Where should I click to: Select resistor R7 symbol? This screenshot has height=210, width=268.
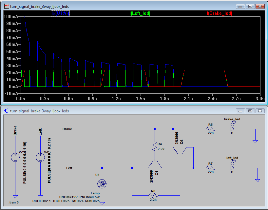click(x=211, y=168)
